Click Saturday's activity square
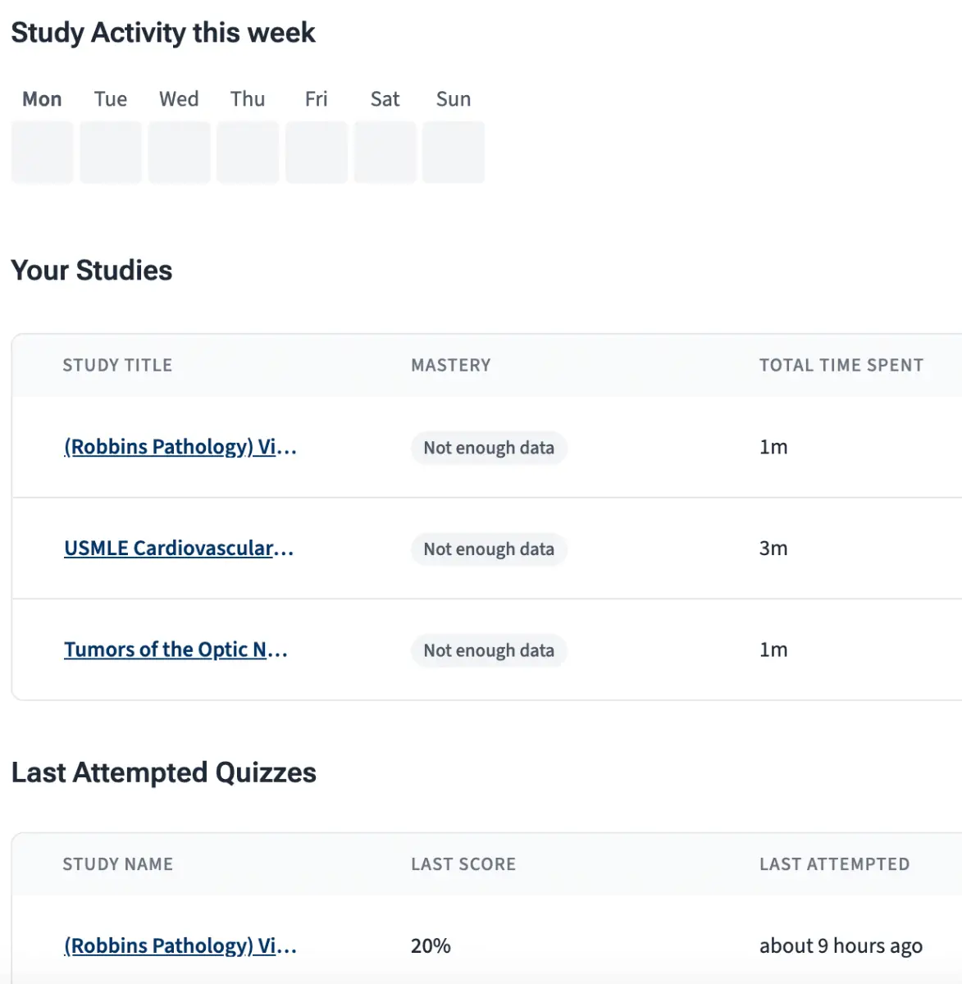 [385, 153]
